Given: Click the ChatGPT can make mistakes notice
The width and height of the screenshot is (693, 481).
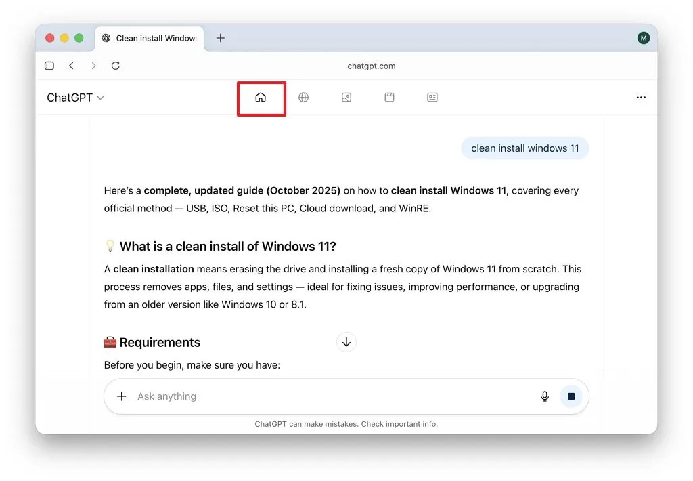Looking at the screenshot, I should click(346, 424).
